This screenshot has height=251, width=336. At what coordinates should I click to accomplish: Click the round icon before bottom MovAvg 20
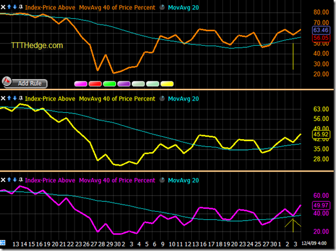click(x=162, y=180)
